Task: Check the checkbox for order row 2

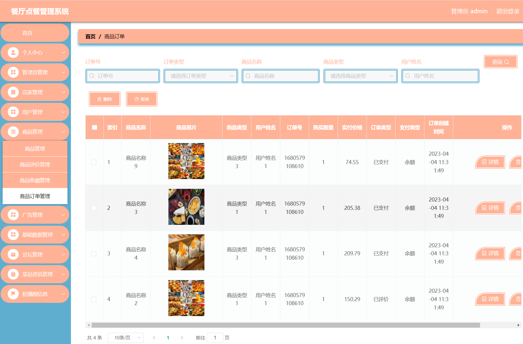Action: point(94,208)
